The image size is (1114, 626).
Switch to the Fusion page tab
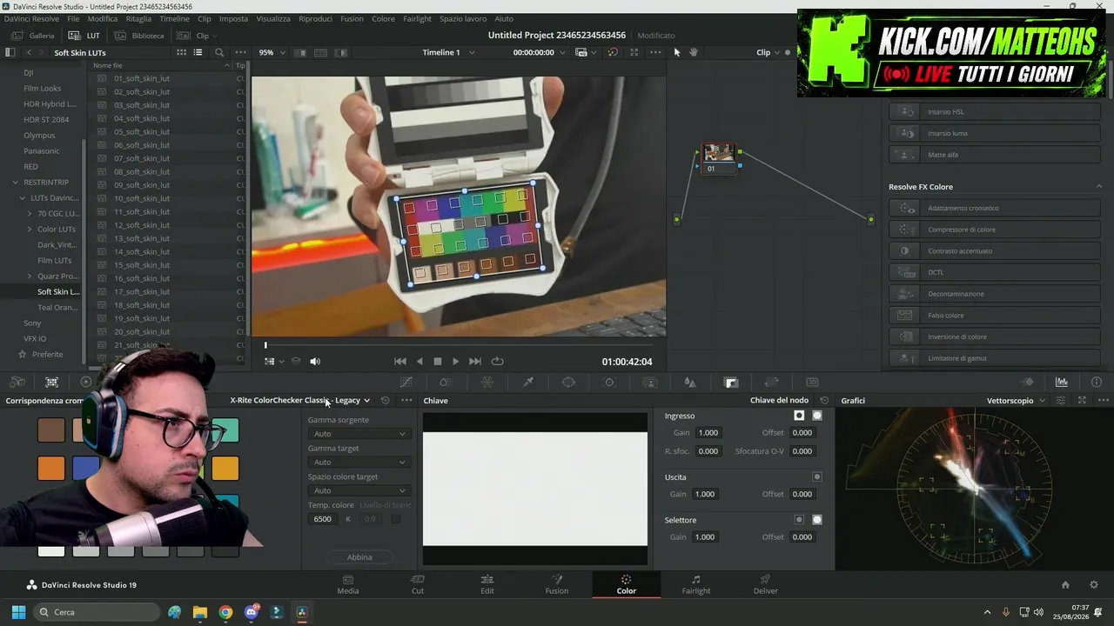click(557, 585)
